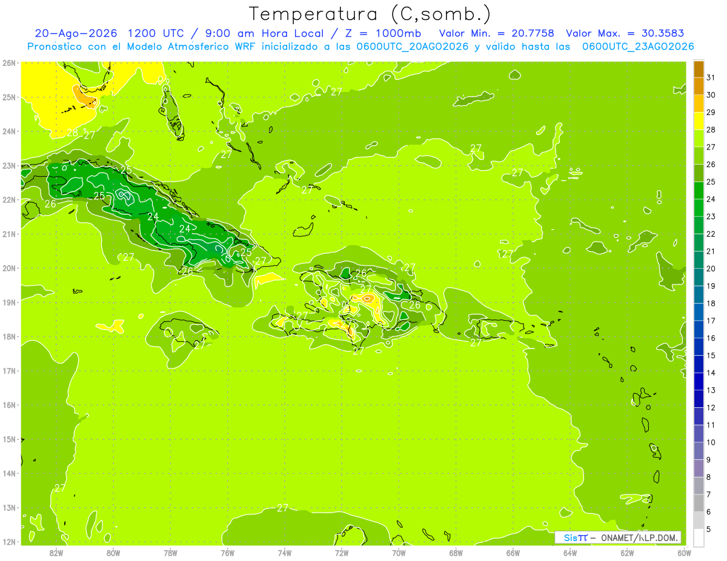Click the latitude label 18N
Screen dimensions: 727x561
pyautogui.click(x=9, y=336)
